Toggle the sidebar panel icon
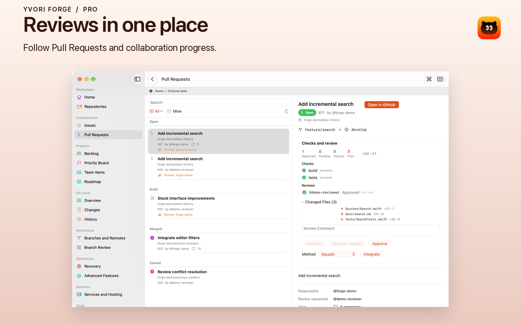Viewport: 521px width, 325px height. point(137,79)
